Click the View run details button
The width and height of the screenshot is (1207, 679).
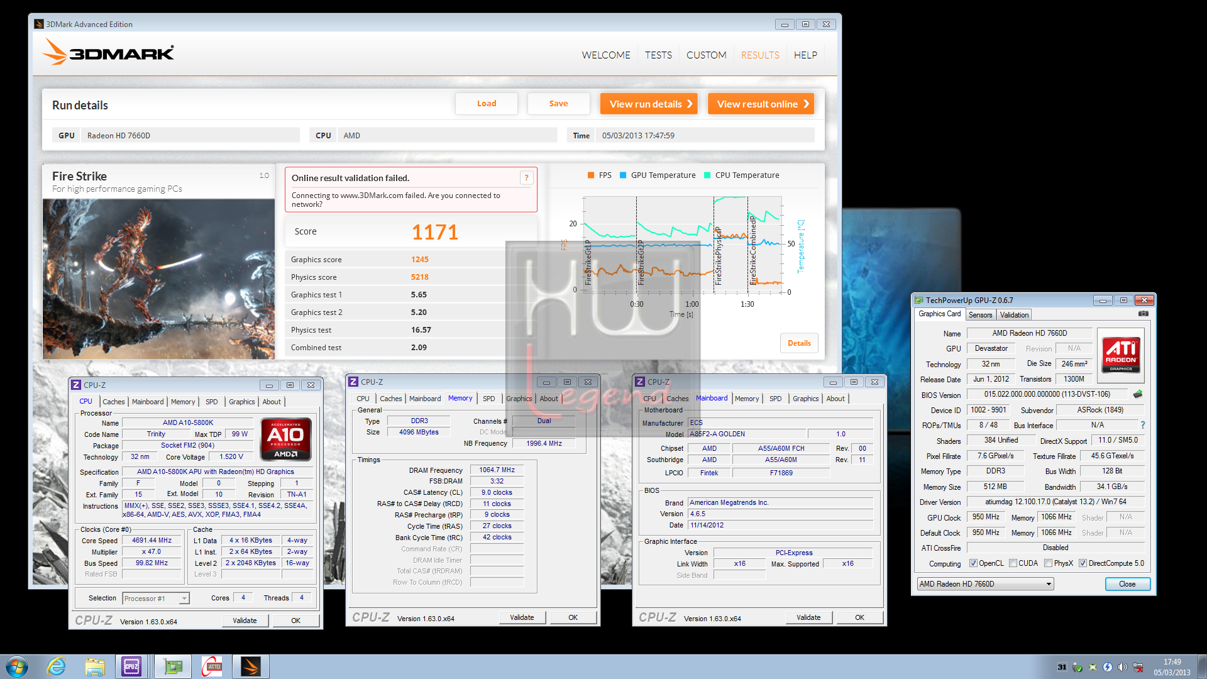[649, 104]
